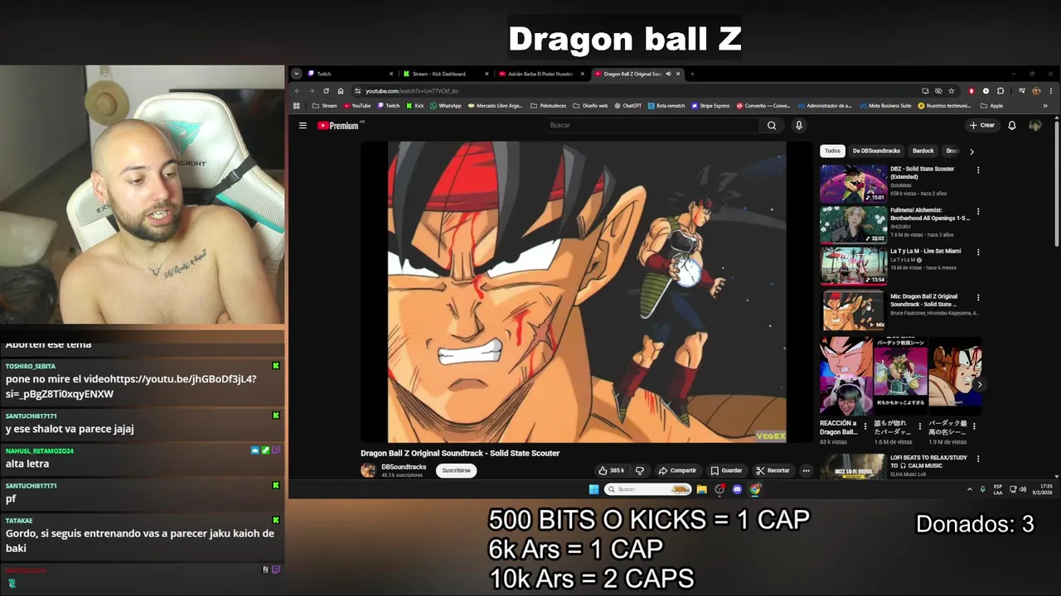Click the Crear button
The width and height of the screenshot is (1061, 596).
point(982,125)
